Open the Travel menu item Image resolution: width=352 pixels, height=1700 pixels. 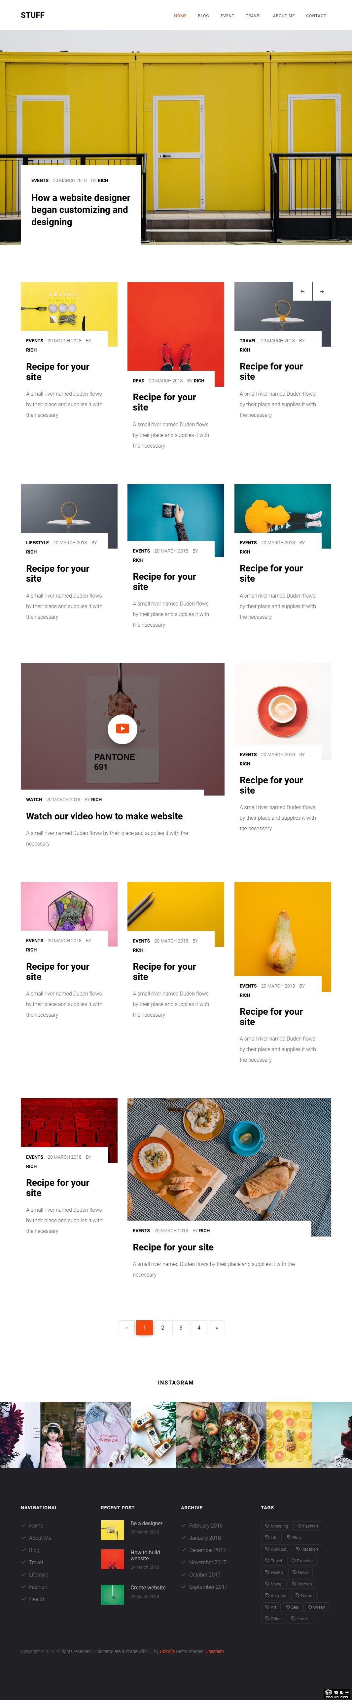tap(253, 16)
